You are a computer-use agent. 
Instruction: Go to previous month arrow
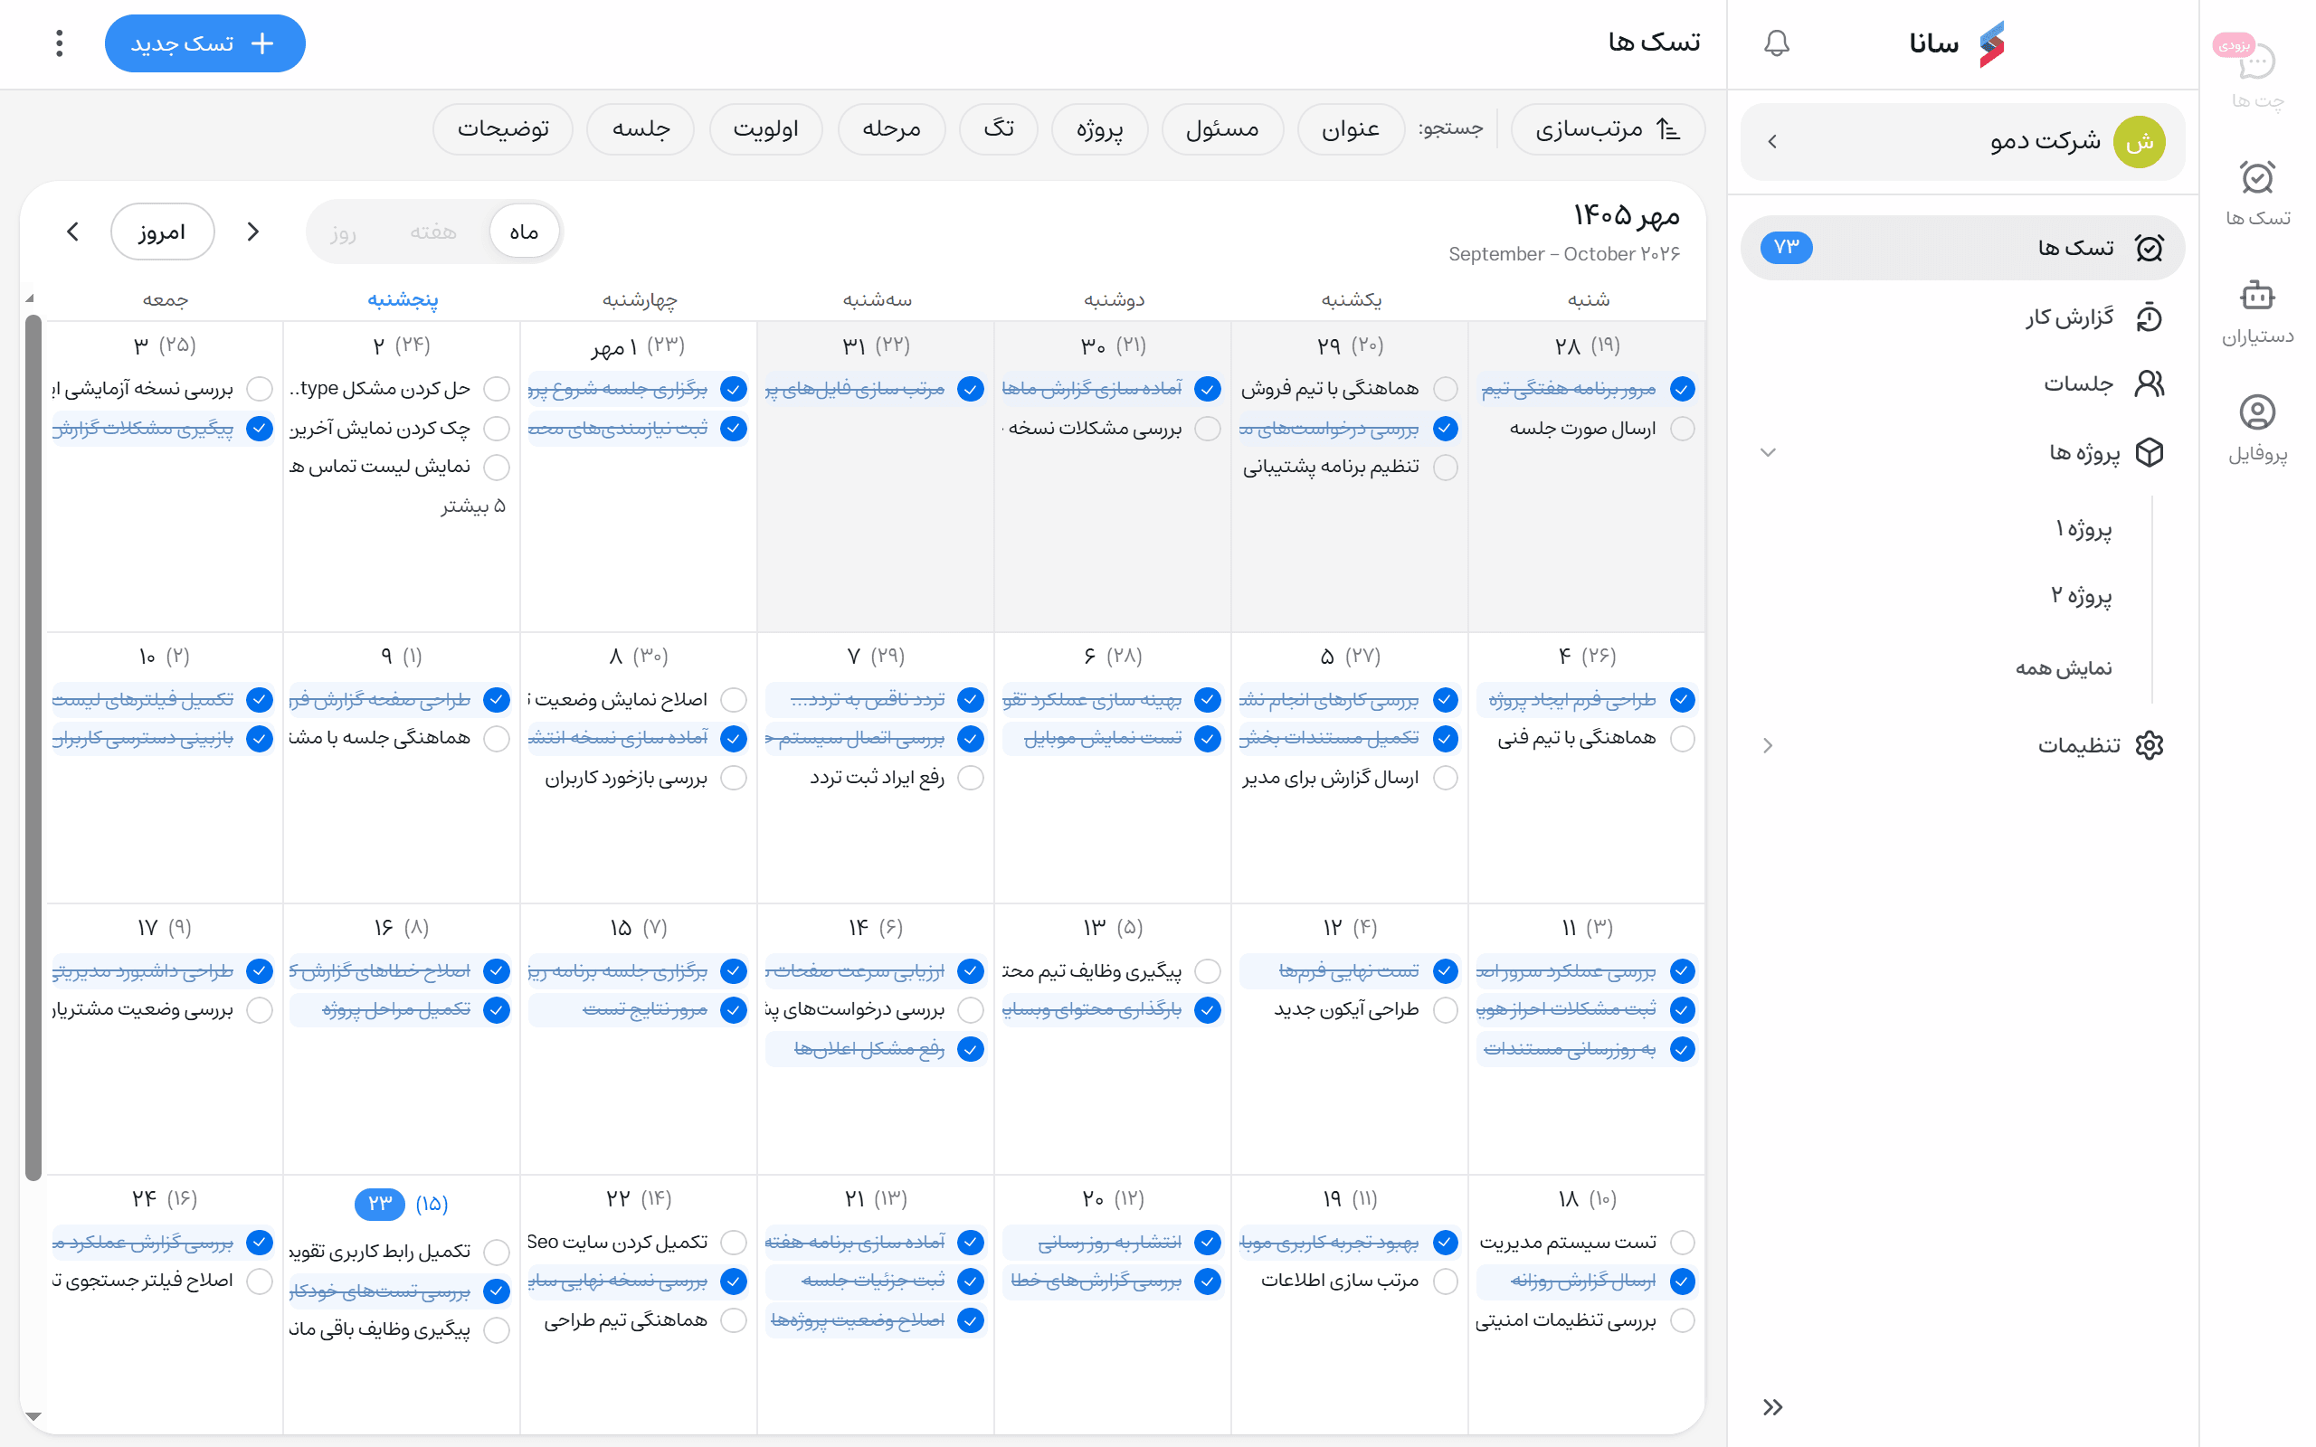click(x=252, y=232)
